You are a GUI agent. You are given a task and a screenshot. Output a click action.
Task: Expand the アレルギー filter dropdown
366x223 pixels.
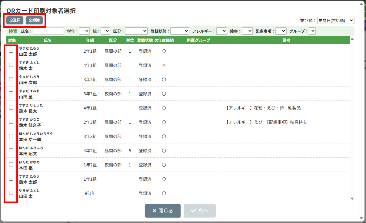(221, 31)
